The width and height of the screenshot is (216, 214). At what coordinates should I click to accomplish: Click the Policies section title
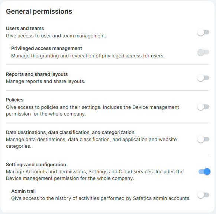pyautogui.click(x=14, y=100)
